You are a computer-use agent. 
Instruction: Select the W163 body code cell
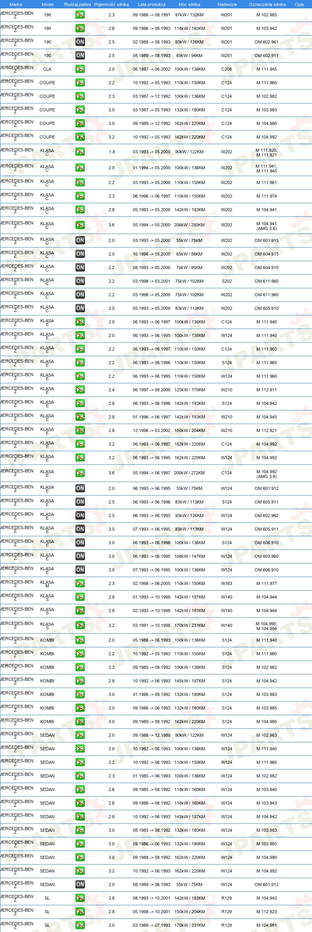click(227, 583)
